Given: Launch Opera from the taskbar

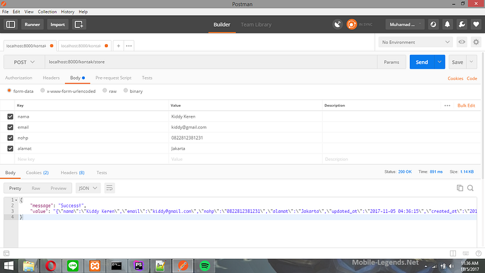Looking at the screenshot, I should (x=51, y=266).
